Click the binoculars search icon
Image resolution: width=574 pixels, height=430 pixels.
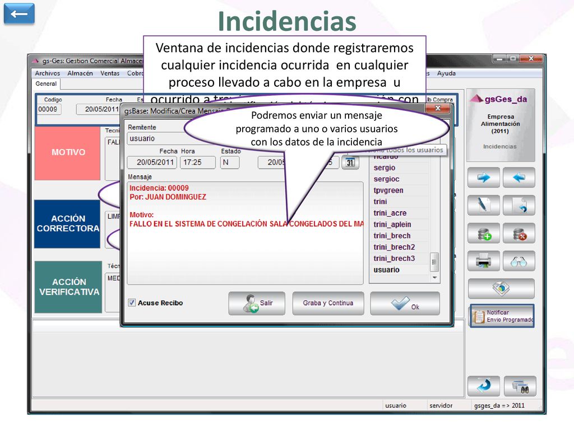(x=520, y=386)
